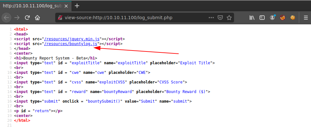Image resolution: width=311 pixels, height=133 pixels.
Task: Open the /resources/bountylog.js link
Action: click(x=70, y=43)
